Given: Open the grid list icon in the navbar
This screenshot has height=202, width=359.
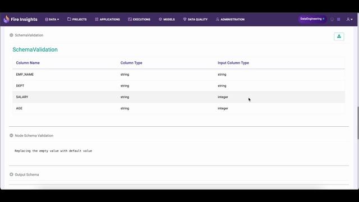Looking at the screenshot, I should 339,20.
